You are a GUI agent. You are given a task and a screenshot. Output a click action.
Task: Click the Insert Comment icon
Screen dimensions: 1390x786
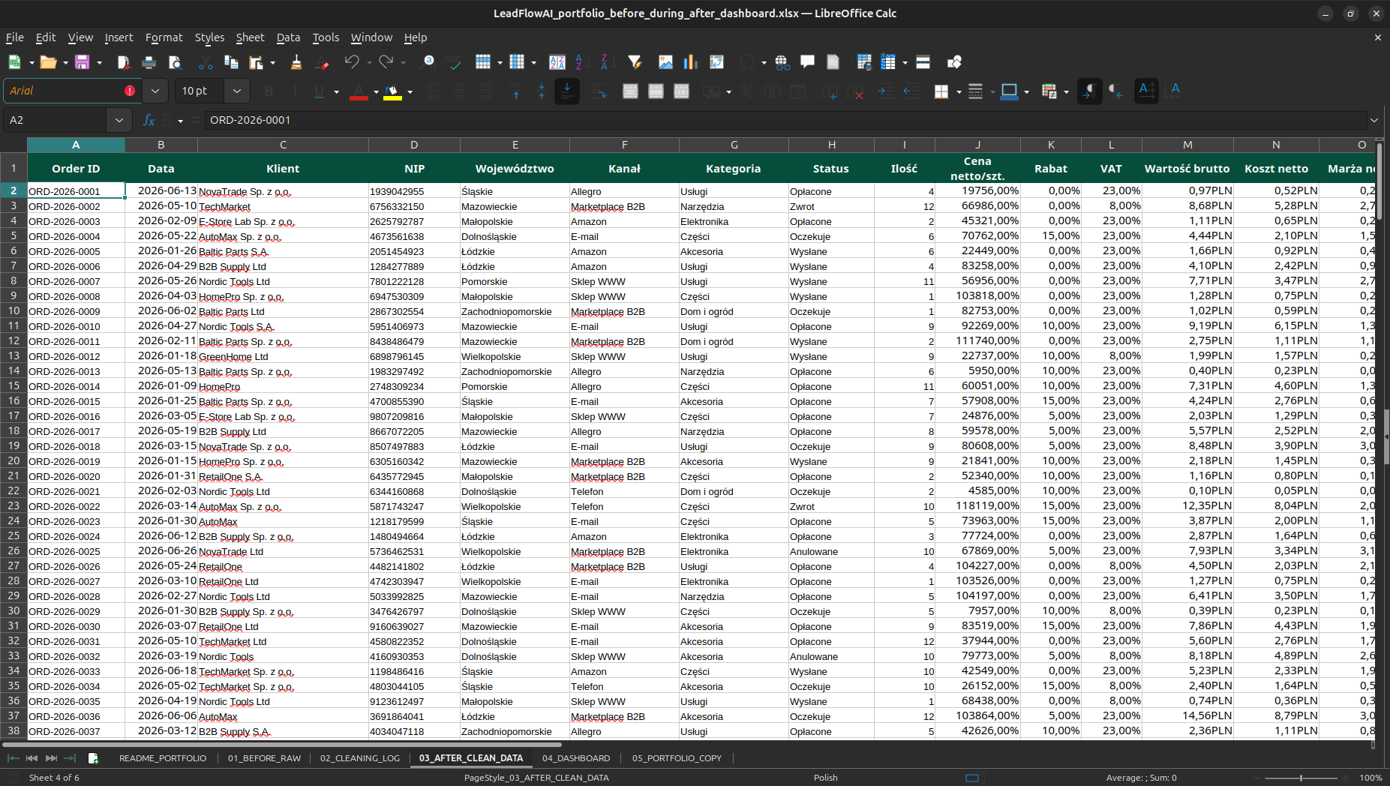(x=808, y=62)
